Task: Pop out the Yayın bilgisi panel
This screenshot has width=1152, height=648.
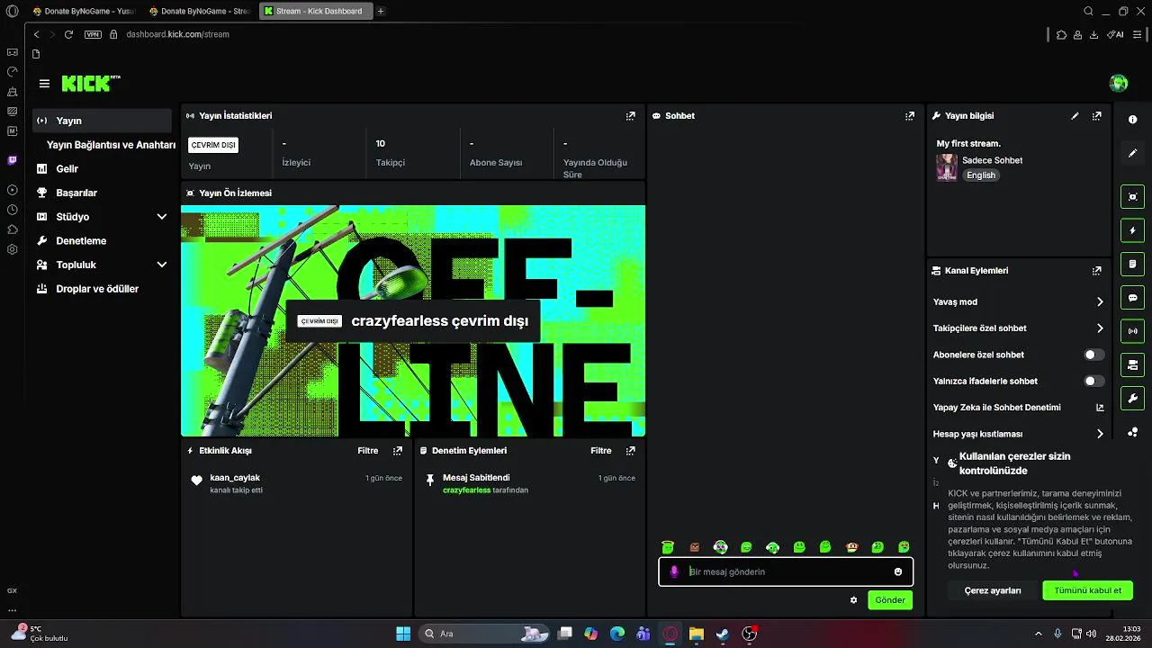Action: coord(1096,116)
